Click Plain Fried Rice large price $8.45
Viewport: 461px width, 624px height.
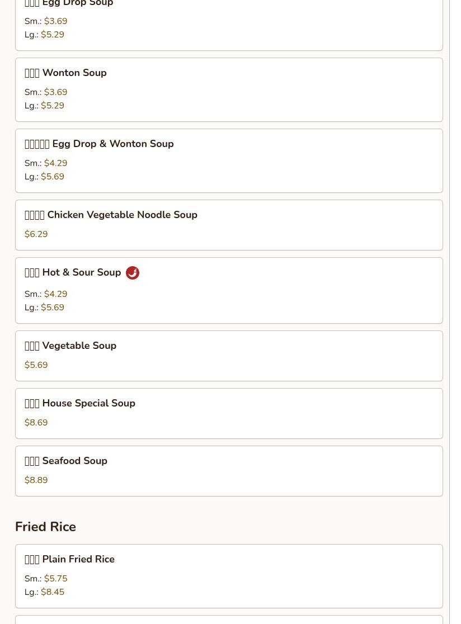pyautogui.click(x=53, y=592)
